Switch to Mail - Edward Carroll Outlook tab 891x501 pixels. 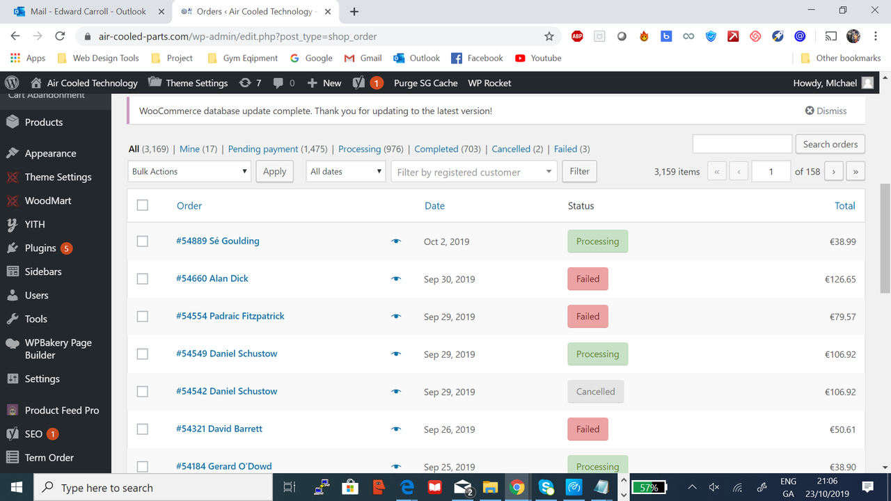coord(88,11)
